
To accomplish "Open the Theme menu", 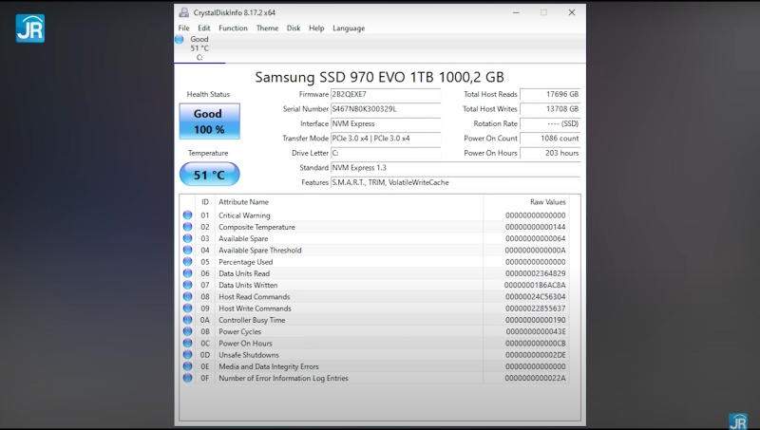I will [267, 28].
